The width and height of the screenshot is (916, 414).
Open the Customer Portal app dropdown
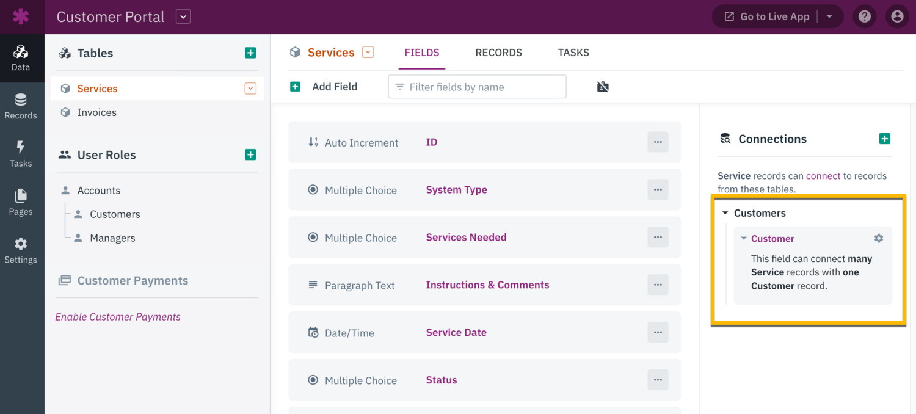tap(183, 16)
